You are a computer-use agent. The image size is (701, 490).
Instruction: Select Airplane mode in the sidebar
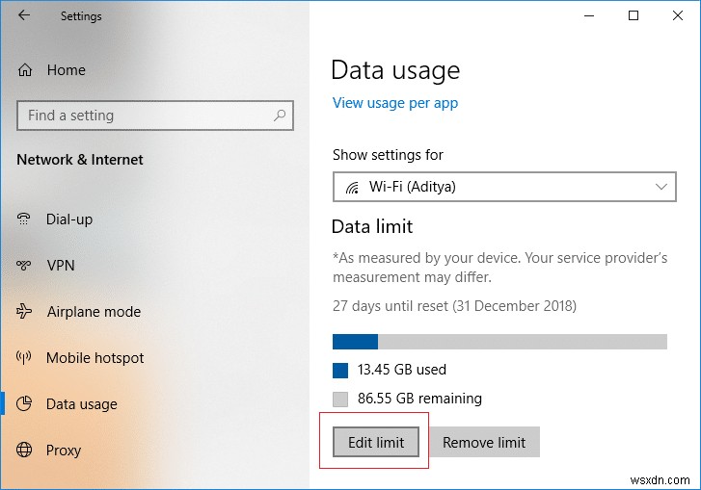[94, 312]
